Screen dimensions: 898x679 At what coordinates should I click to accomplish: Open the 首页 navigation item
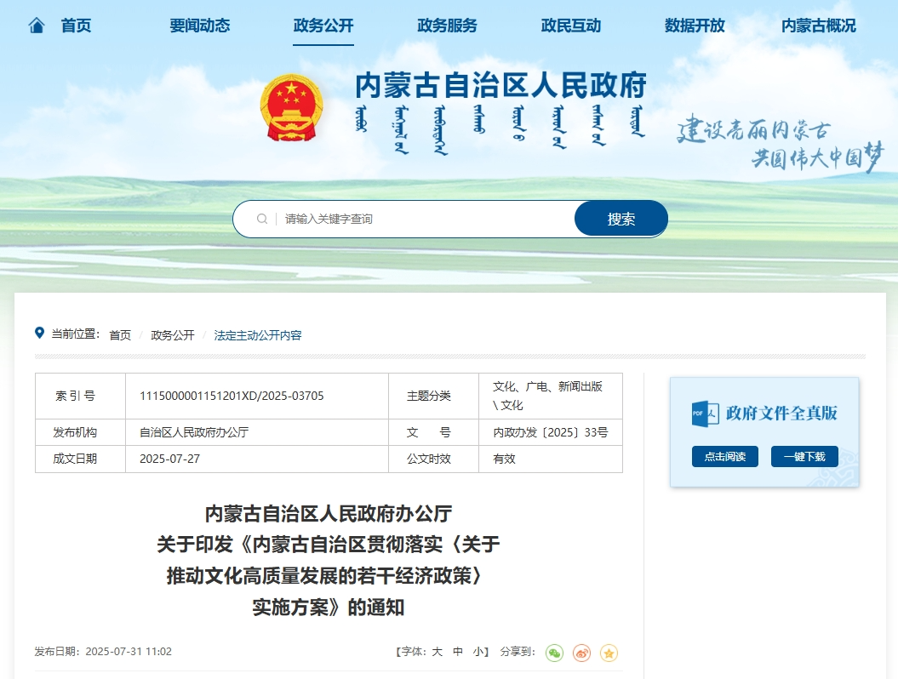point(76,26)
